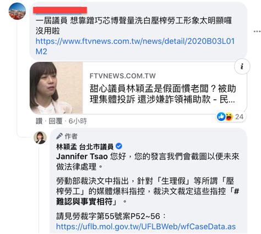Screen dimensions: 261x234
Task: Open the uflb.mol.gov.tw case data link
Action: [146, 226]
